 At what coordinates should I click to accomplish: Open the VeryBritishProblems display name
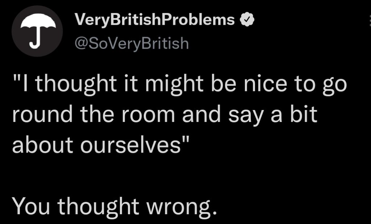coord(155,20)
